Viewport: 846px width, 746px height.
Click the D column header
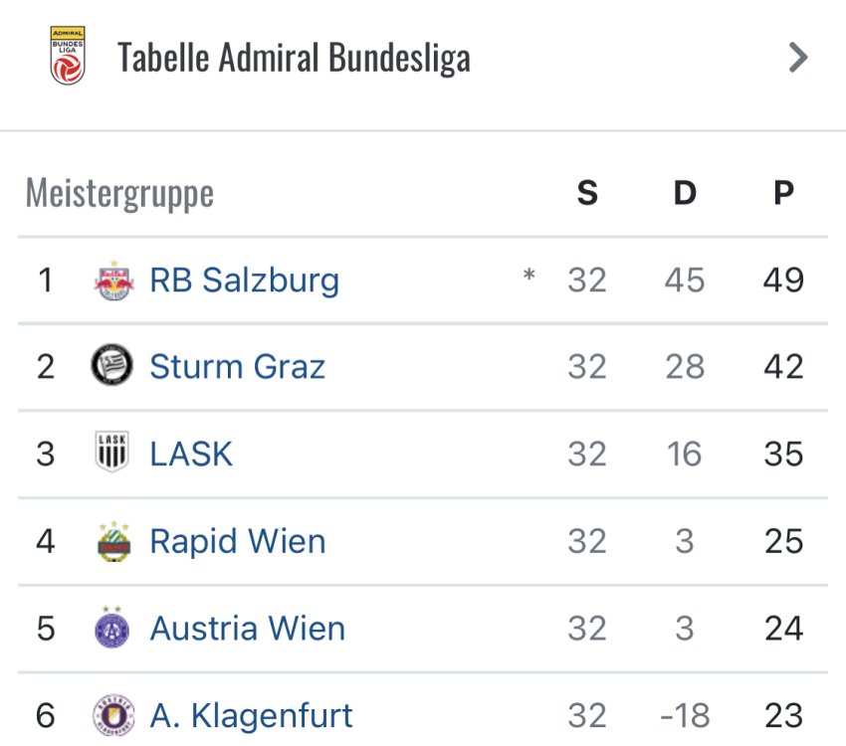coord(685,193)
